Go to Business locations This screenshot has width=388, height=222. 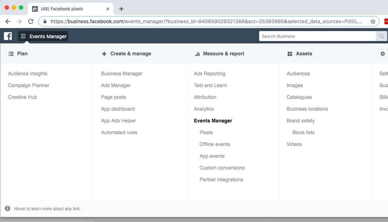[307, 109]
